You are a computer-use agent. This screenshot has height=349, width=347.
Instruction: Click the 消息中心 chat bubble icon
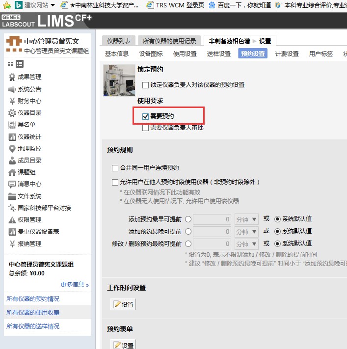(x=12, y=185)
